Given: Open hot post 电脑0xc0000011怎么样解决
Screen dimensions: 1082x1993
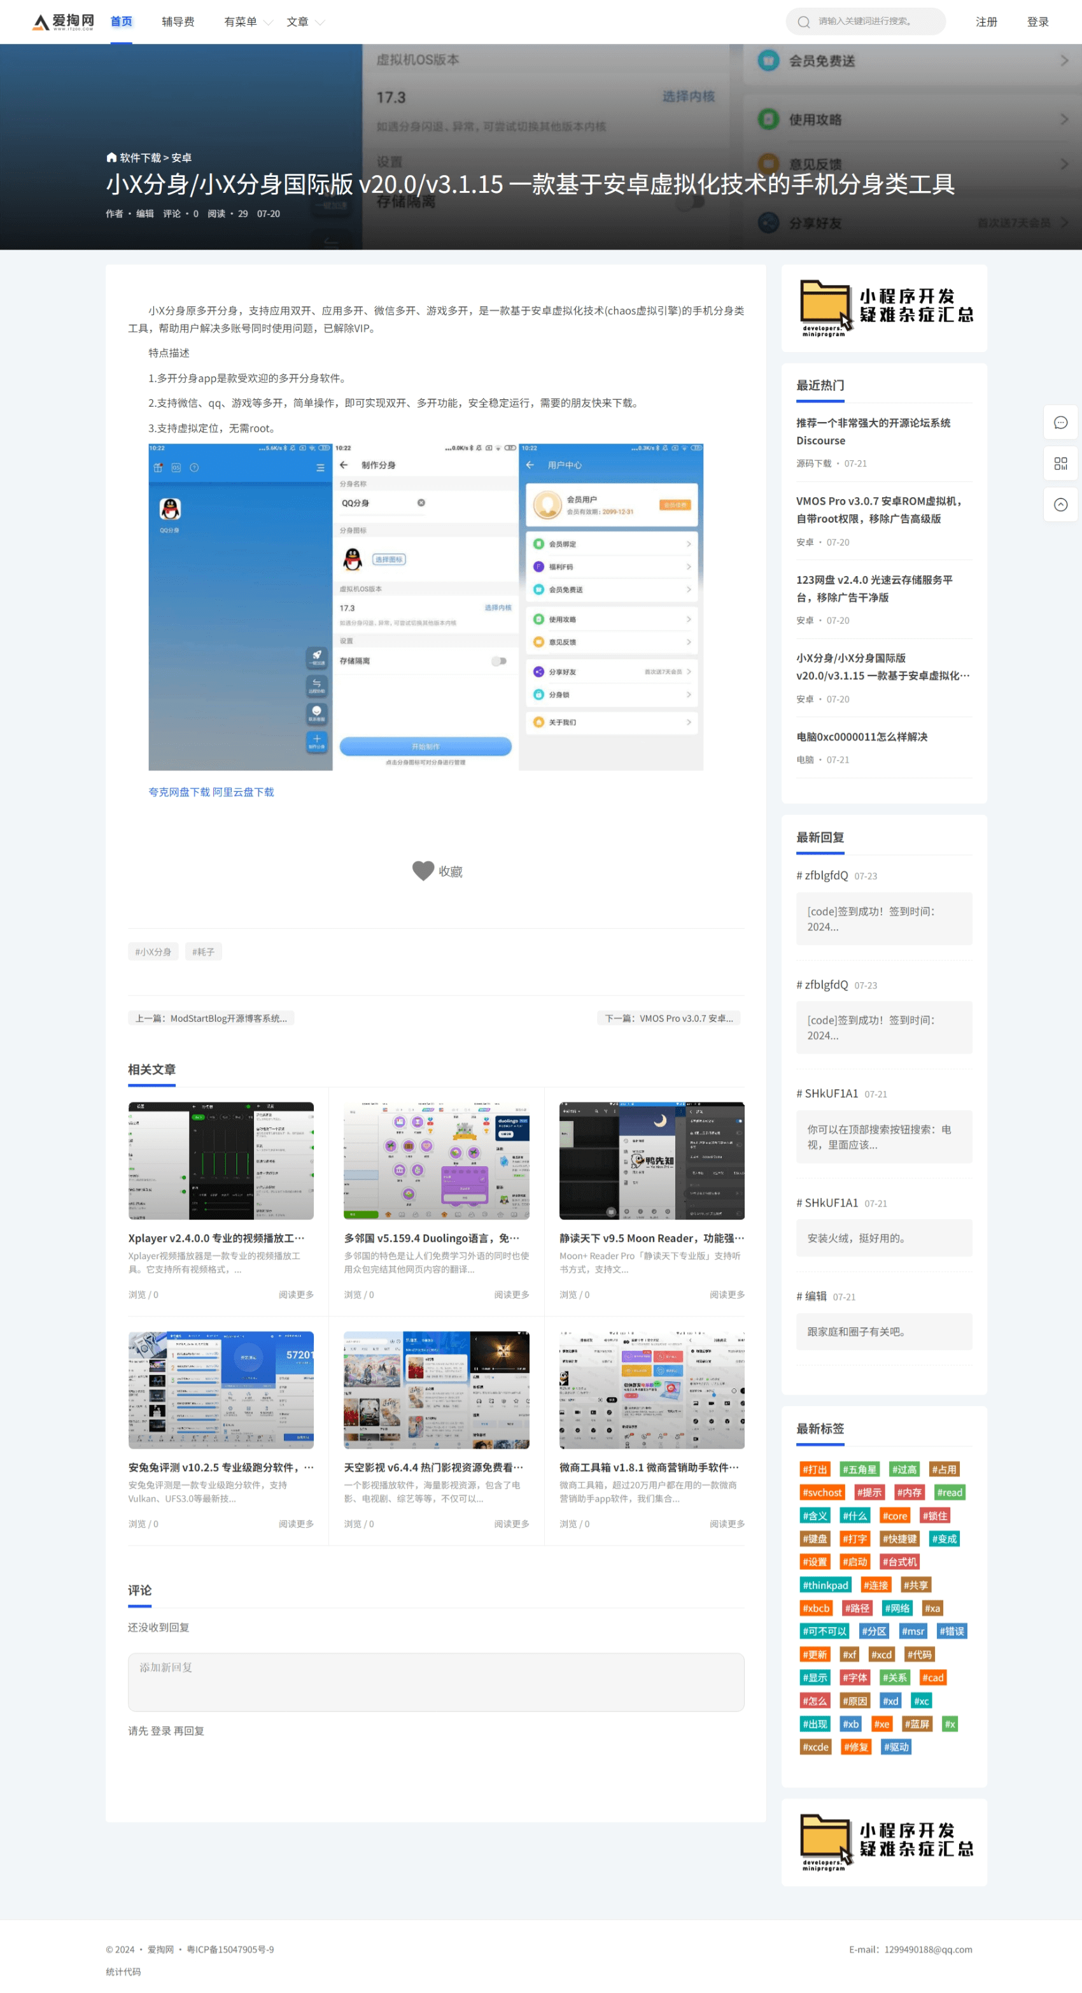Looking at the screenshot, I should click(862, 736).
